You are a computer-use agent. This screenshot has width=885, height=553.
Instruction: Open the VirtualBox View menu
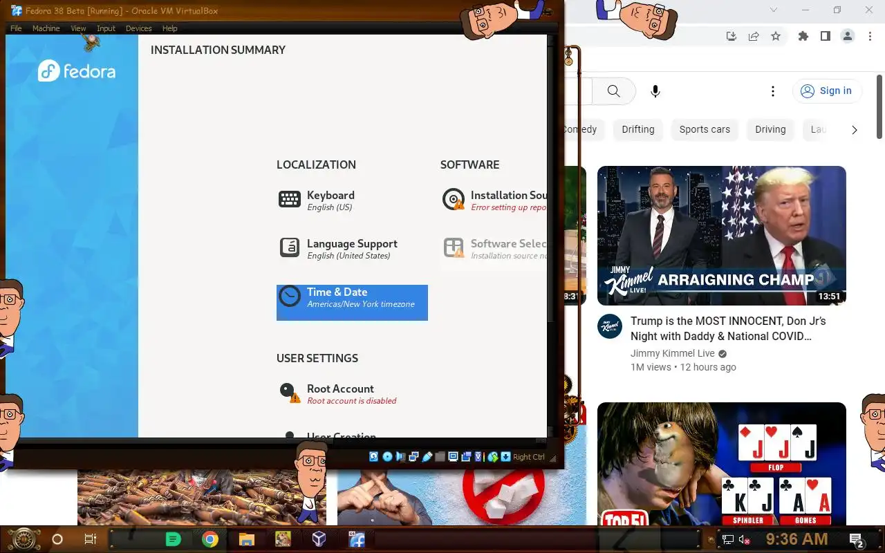click(x=78, y=28)
